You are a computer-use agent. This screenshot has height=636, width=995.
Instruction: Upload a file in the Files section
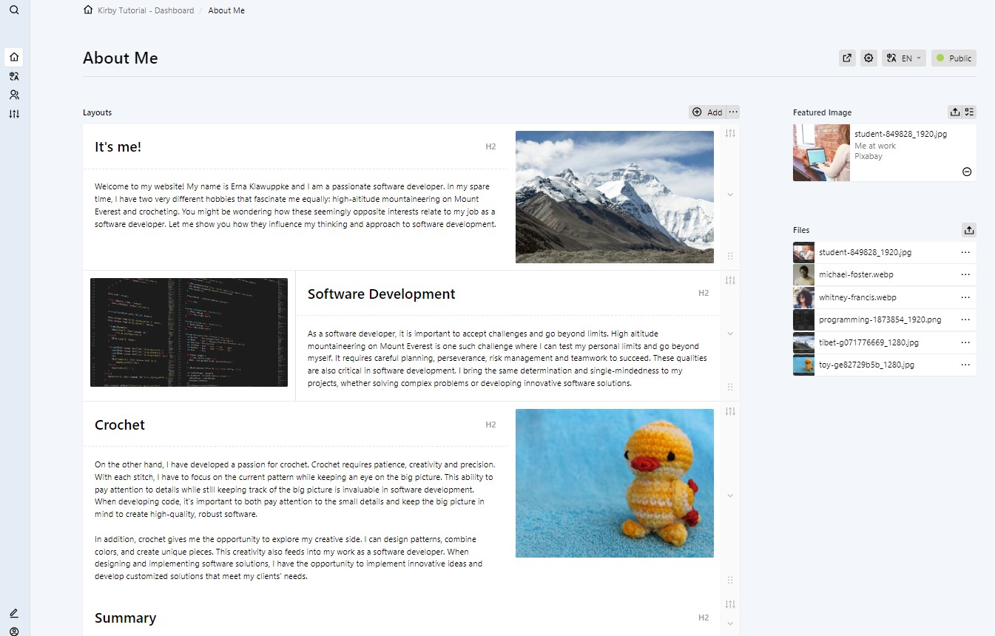point(969,230)
